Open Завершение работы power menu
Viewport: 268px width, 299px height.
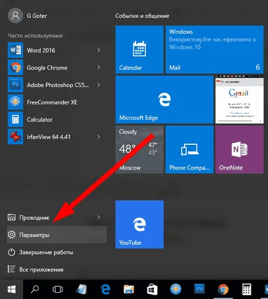coord(57,252)
